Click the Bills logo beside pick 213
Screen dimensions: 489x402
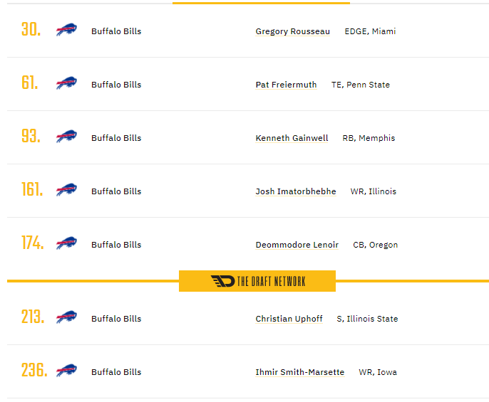pos(66,317)
